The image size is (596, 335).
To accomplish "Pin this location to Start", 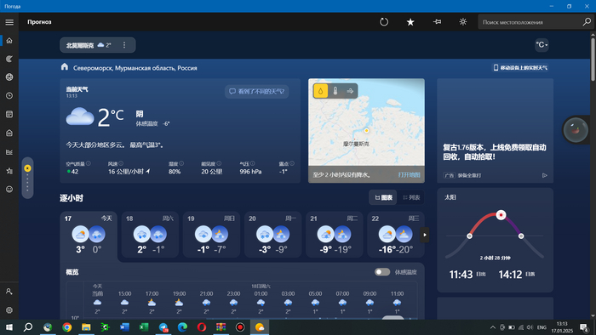I will 437,22.
